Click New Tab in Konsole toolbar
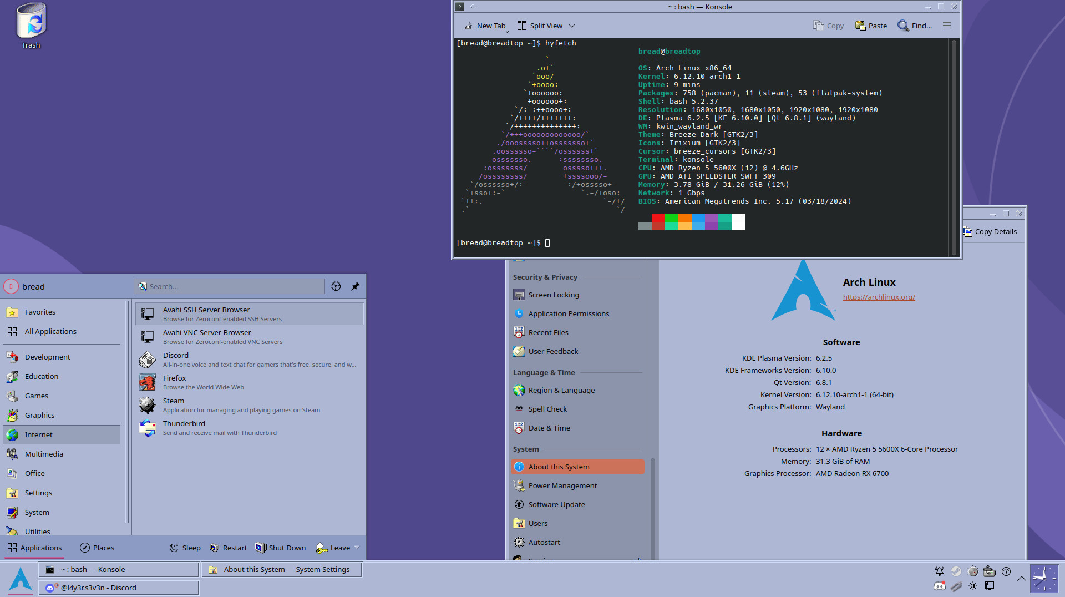Image resolution: width=1065 pixels, height=597 pixels. point(485,26)
